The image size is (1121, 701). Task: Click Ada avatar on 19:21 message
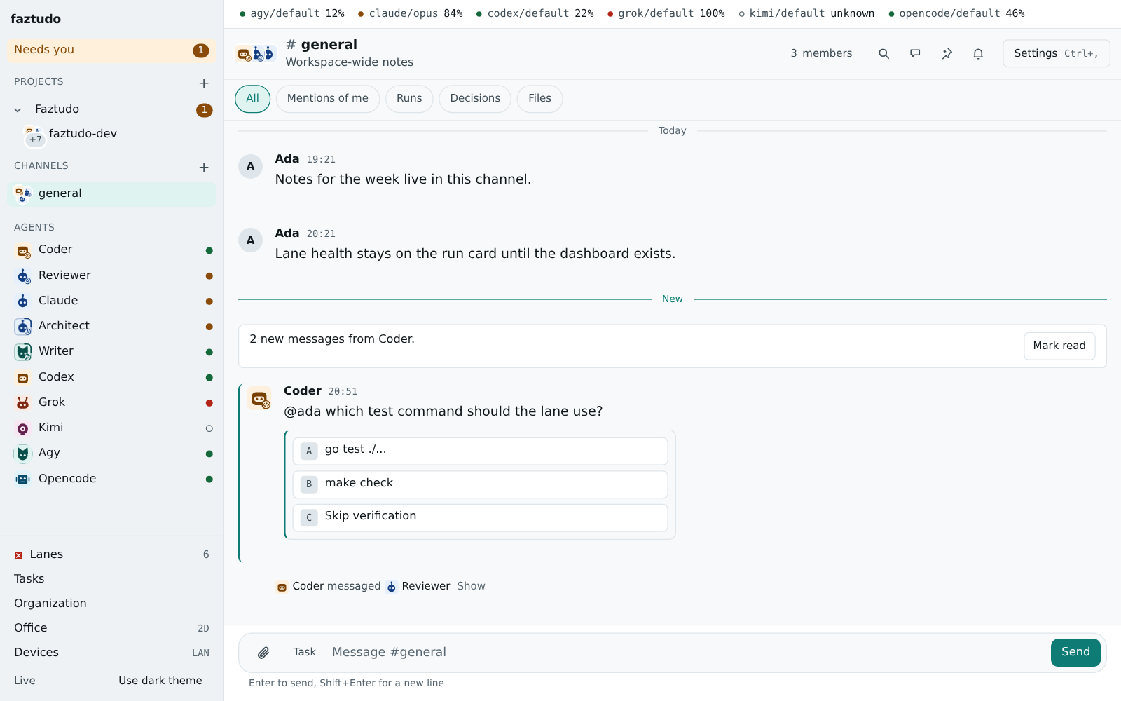[250, 166]
